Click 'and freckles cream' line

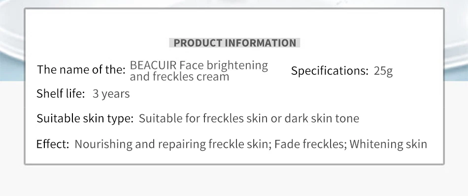click(x=179, y=77)
